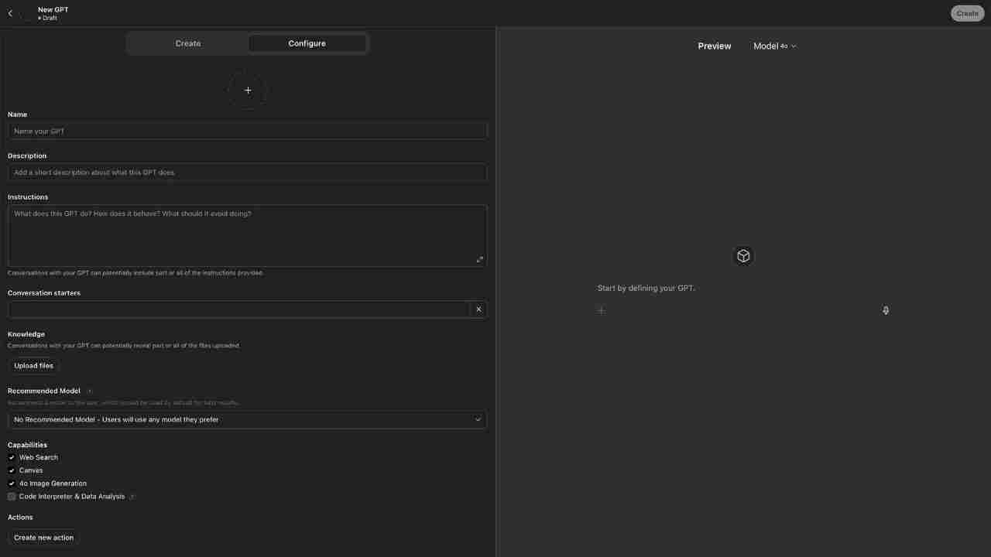Click the plus attachment icon in preview

(601, 311)
